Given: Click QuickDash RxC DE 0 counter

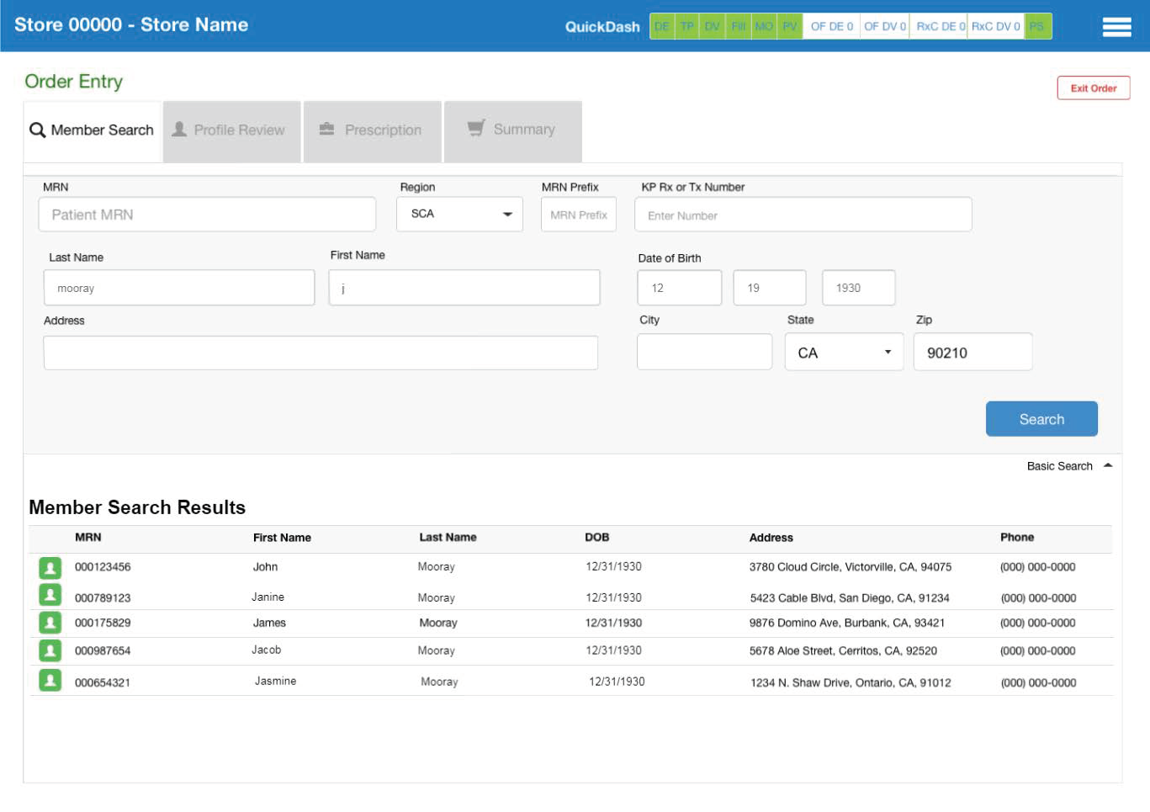Looking at the screenshot, I should (x=940, y=26).
